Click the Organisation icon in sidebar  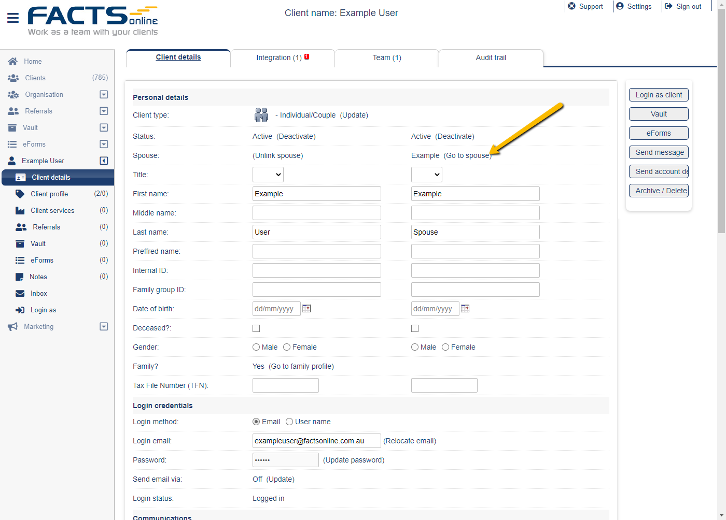coord(13,94)
